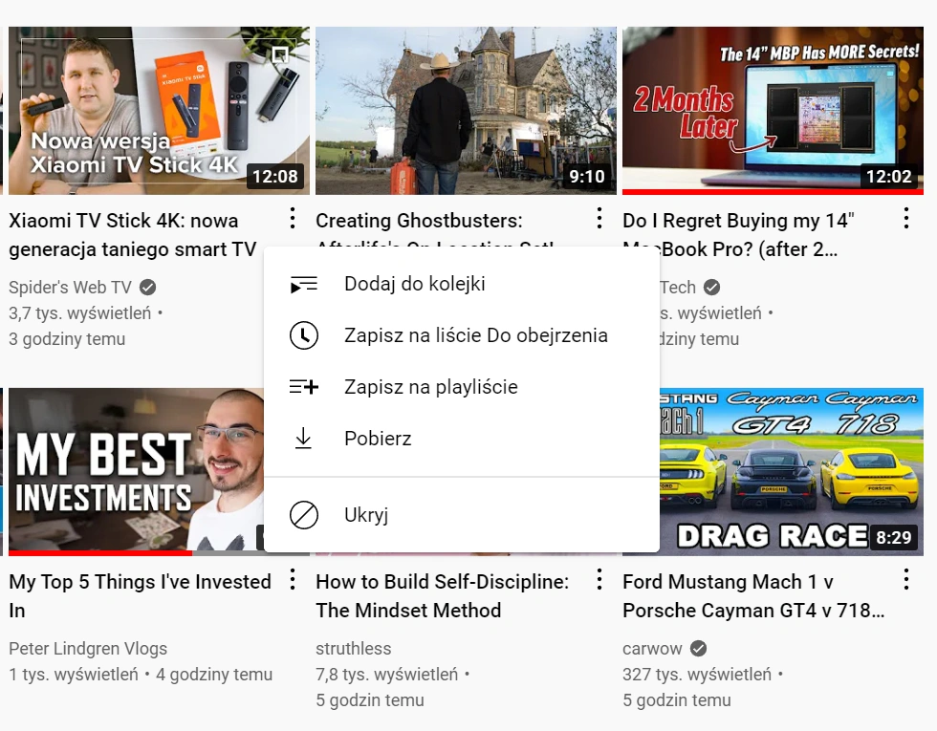937x731 pixels.
Task: Open Spider's Web TV channel link
Action: pos(70,288)
